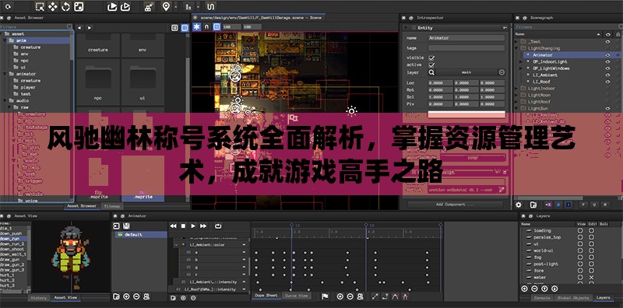Toggle the magnet icon in scene view toolbar

[206, 26]
